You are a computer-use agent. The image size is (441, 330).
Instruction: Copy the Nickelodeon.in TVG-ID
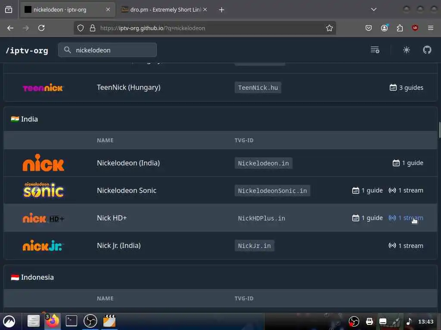click(x=264, y=163)
